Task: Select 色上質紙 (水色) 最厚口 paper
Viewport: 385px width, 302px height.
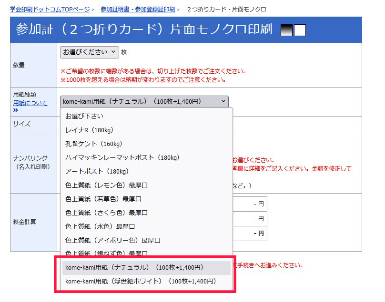Action: pyautogui.click(x=100, y=226)
